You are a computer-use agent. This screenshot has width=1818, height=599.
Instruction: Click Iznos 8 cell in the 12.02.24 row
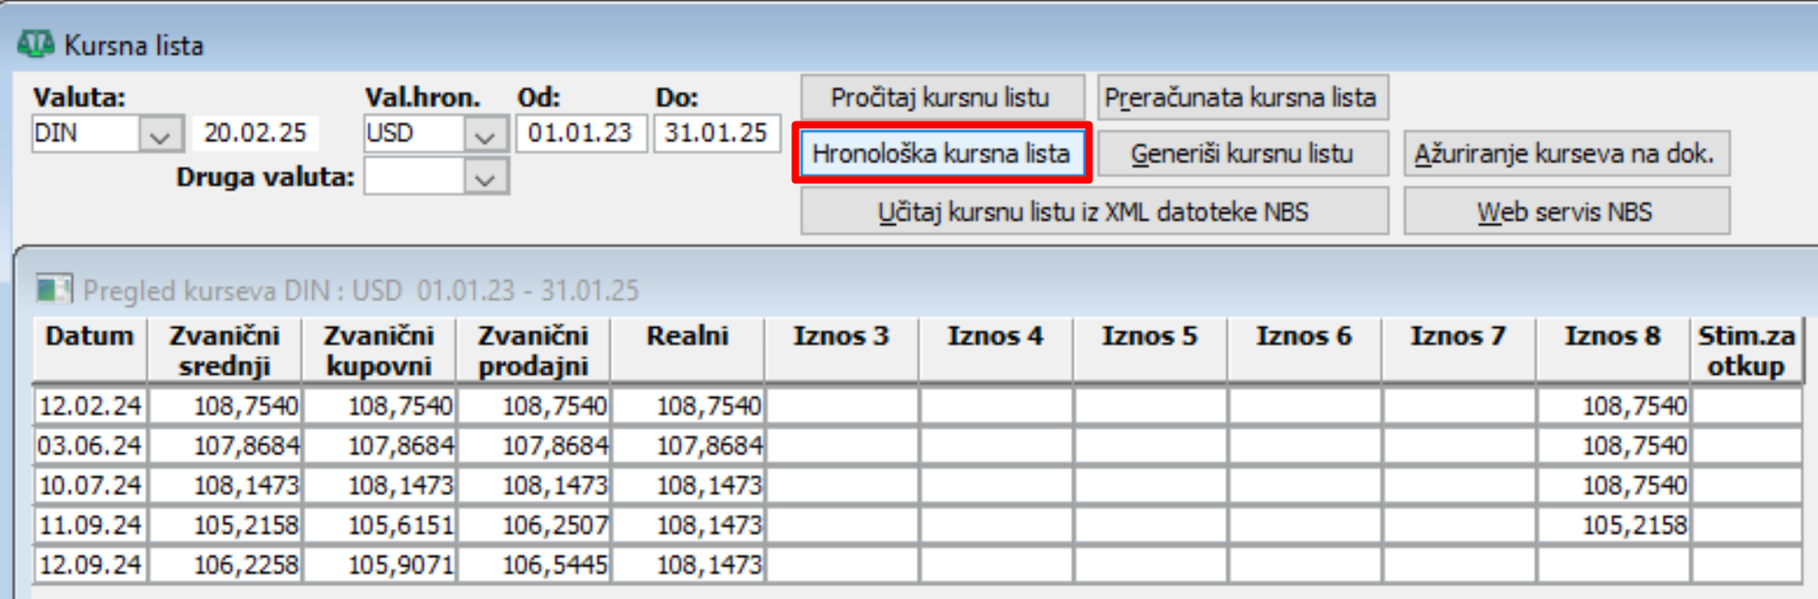click(1614, 406)
